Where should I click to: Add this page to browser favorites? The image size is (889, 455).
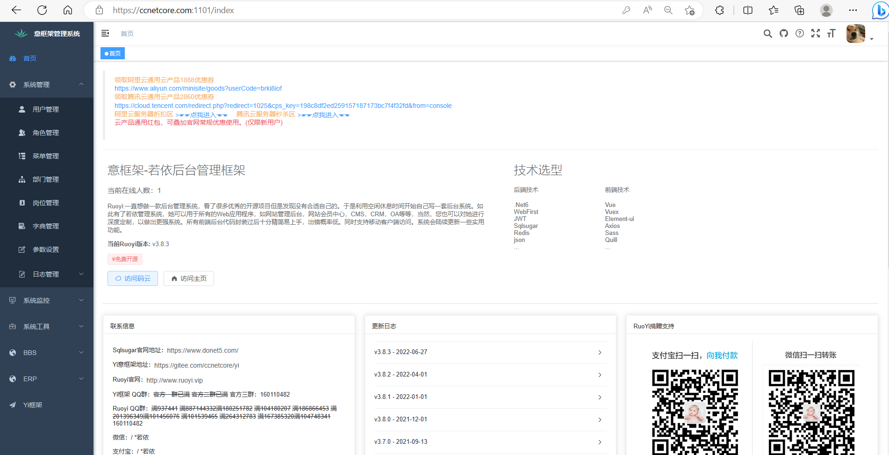point(689,10)
